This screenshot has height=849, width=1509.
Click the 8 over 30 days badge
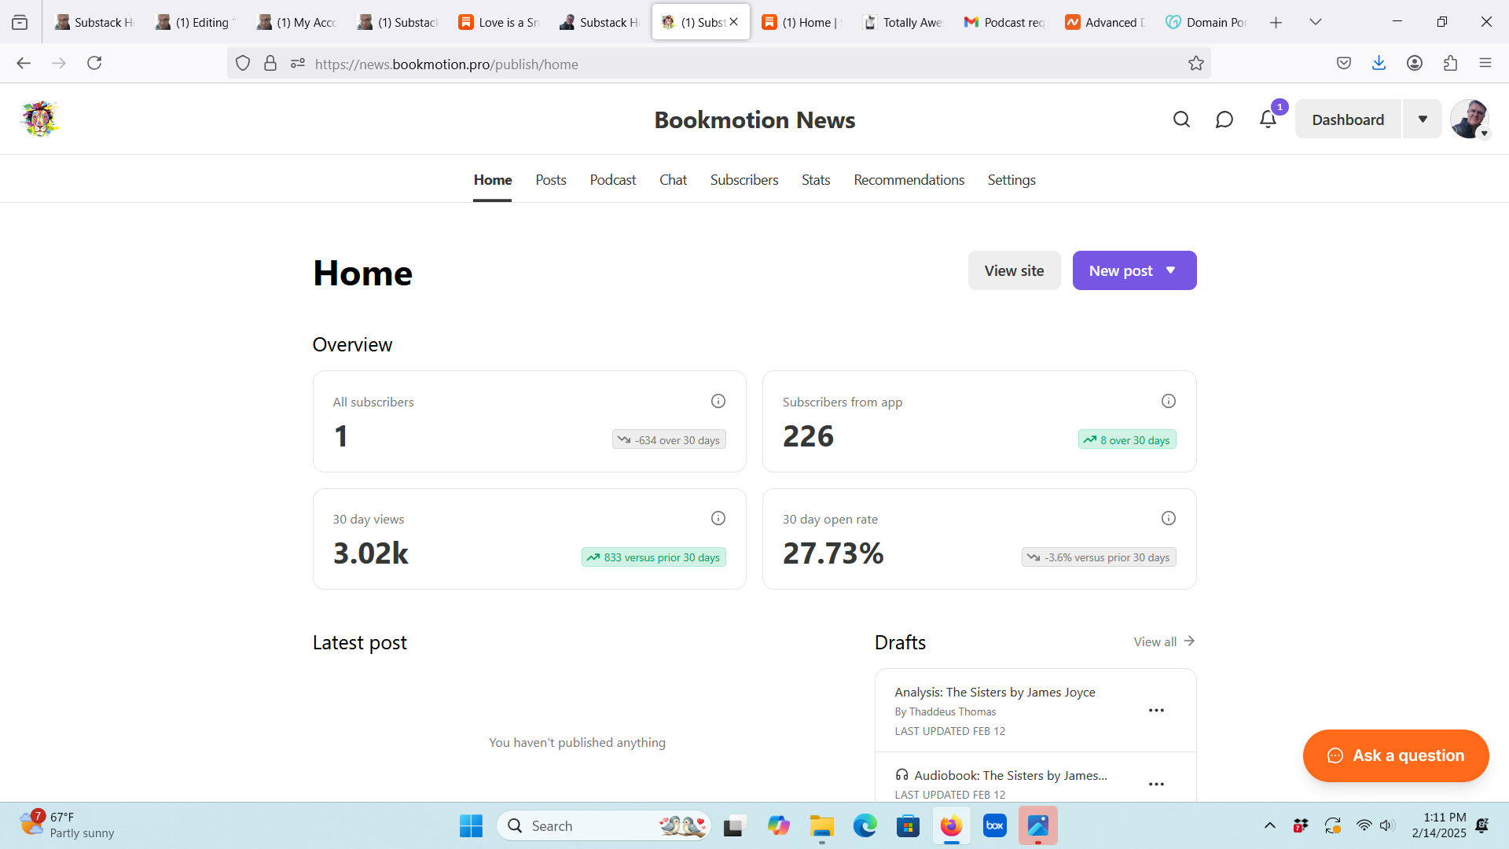point(1127,440)
